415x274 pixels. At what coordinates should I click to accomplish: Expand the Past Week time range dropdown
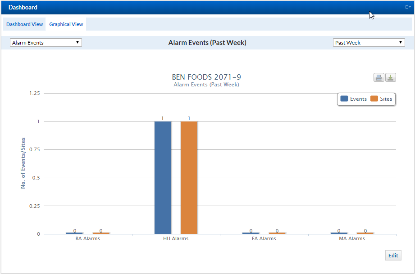pos(369,43)
